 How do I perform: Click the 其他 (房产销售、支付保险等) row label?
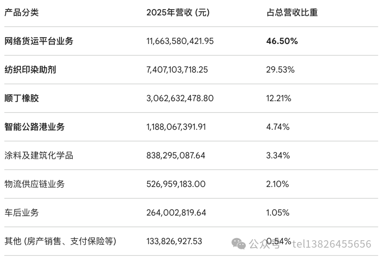[x=60, y=241]
